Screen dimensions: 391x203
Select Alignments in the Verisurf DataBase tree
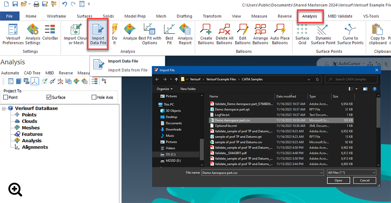tap(35, 147)
